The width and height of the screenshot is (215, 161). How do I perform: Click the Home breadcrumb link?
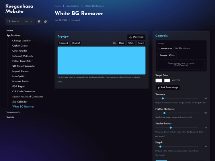(58, 6)
